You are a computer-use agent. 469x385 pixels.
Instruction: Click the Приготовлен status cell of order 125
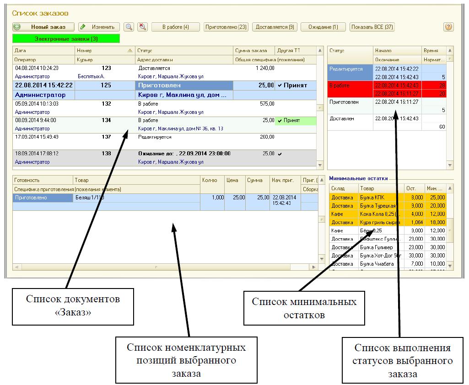click(184, 86)
